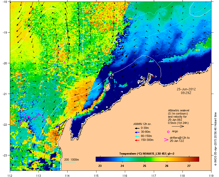Screen dimensions: 219x177
Task: Click the longitude axis label 115
Action: (x=96, y=176)
